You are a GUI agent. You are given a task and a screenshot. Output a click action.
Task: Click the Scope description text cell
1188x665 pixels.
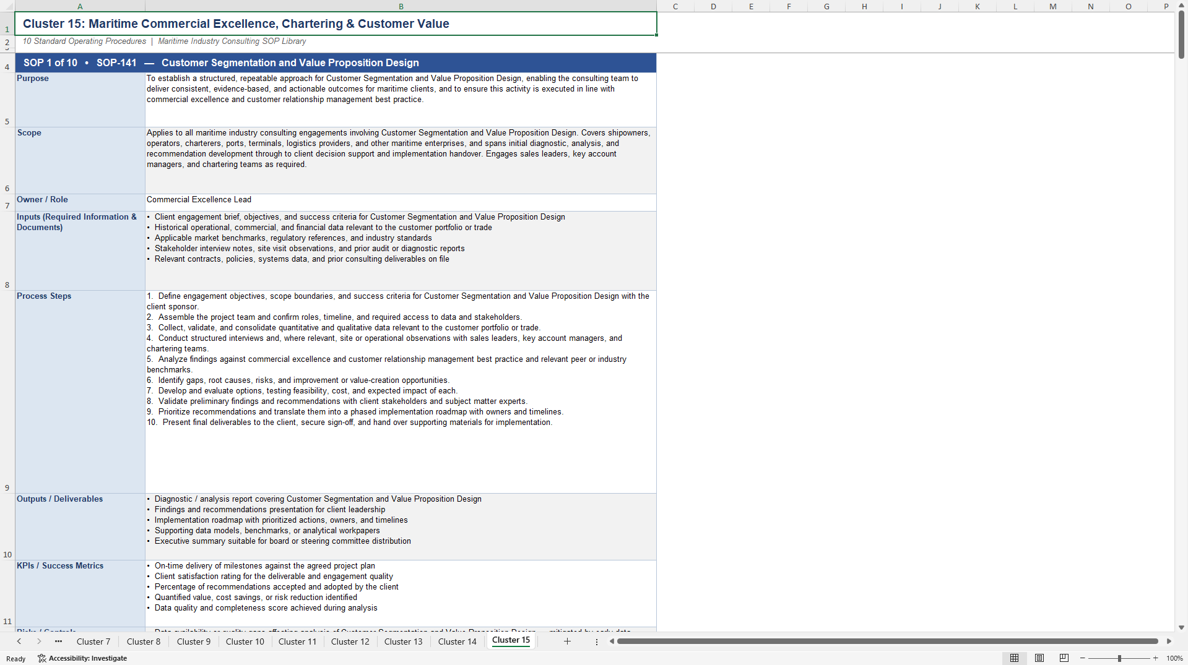coord(401,160)
